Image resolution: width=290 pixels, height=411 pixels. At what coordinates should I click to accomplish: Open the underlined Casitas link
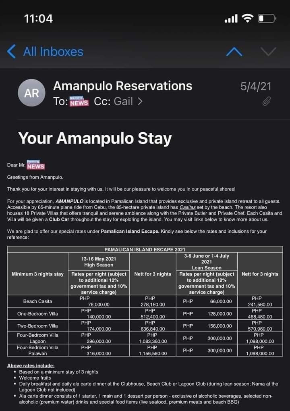187,207
